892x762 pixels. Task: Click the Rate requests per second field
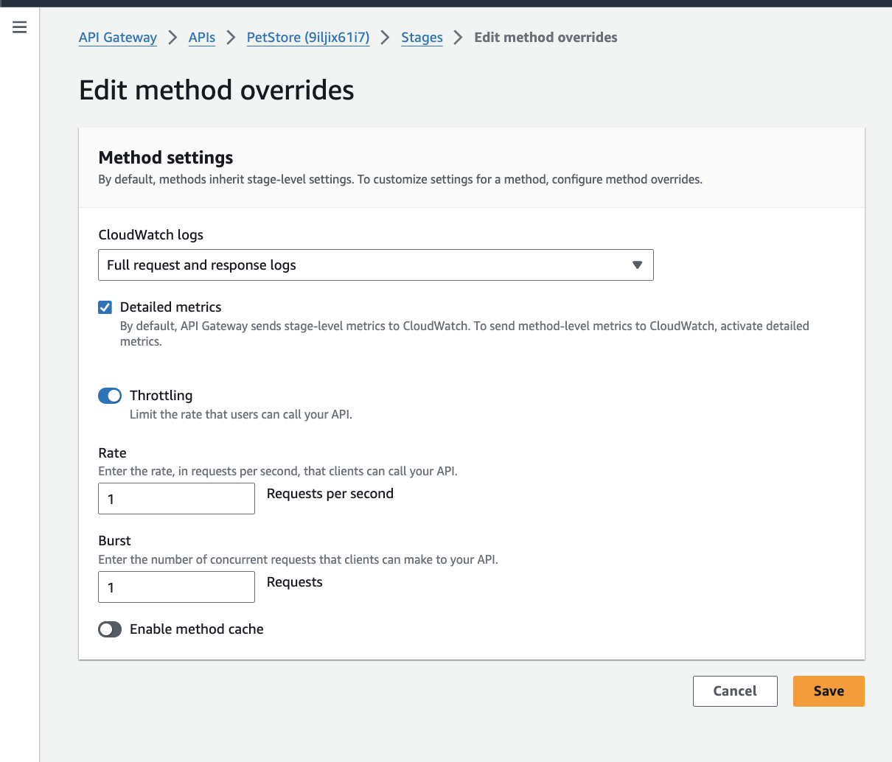[x=176, y=498]
